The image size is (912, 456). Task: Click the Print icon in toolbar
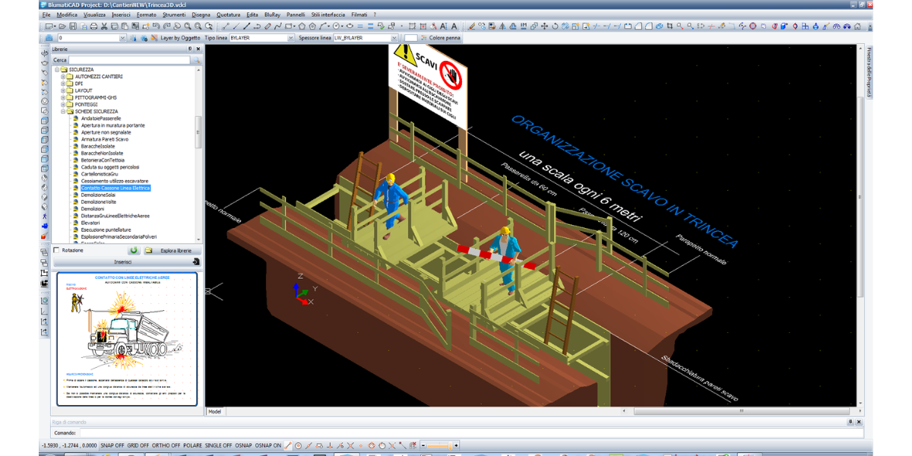(93, 26)
